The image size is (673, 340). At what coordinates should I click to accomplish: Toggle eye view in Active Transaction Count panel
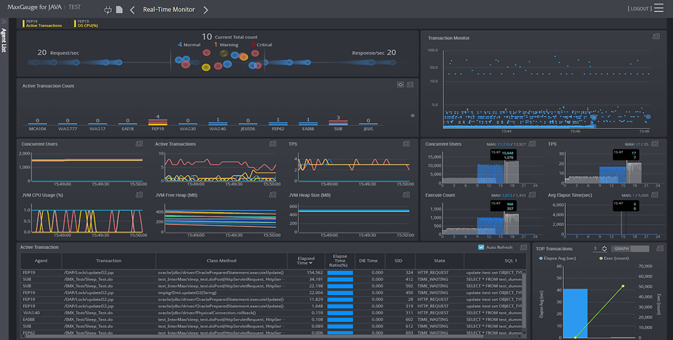point(400,85)
